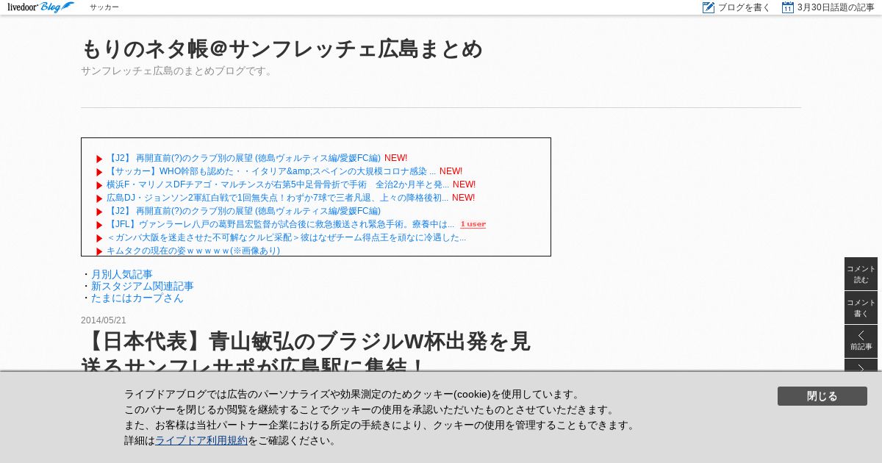Click red arrow beside first 【J2】 article

99,159
